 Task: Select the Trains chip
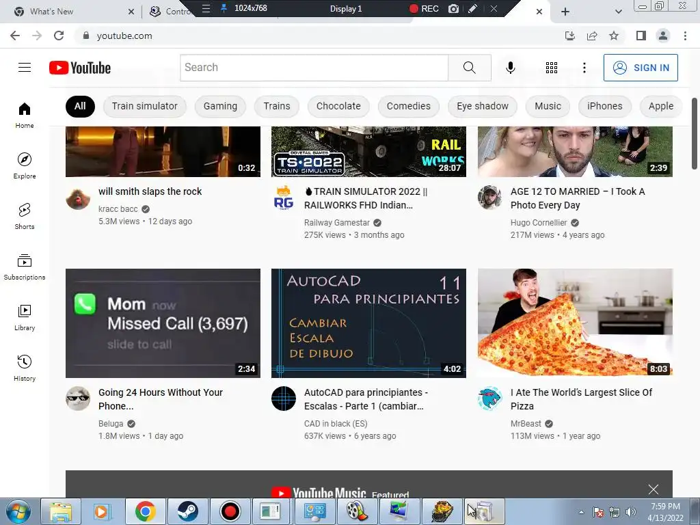[x=277, y=106]
